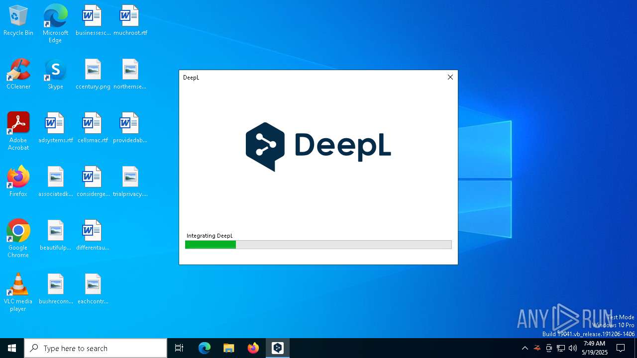Select the bushrecom... image file
Screen dimensions: 637x358
pos(55,289)
